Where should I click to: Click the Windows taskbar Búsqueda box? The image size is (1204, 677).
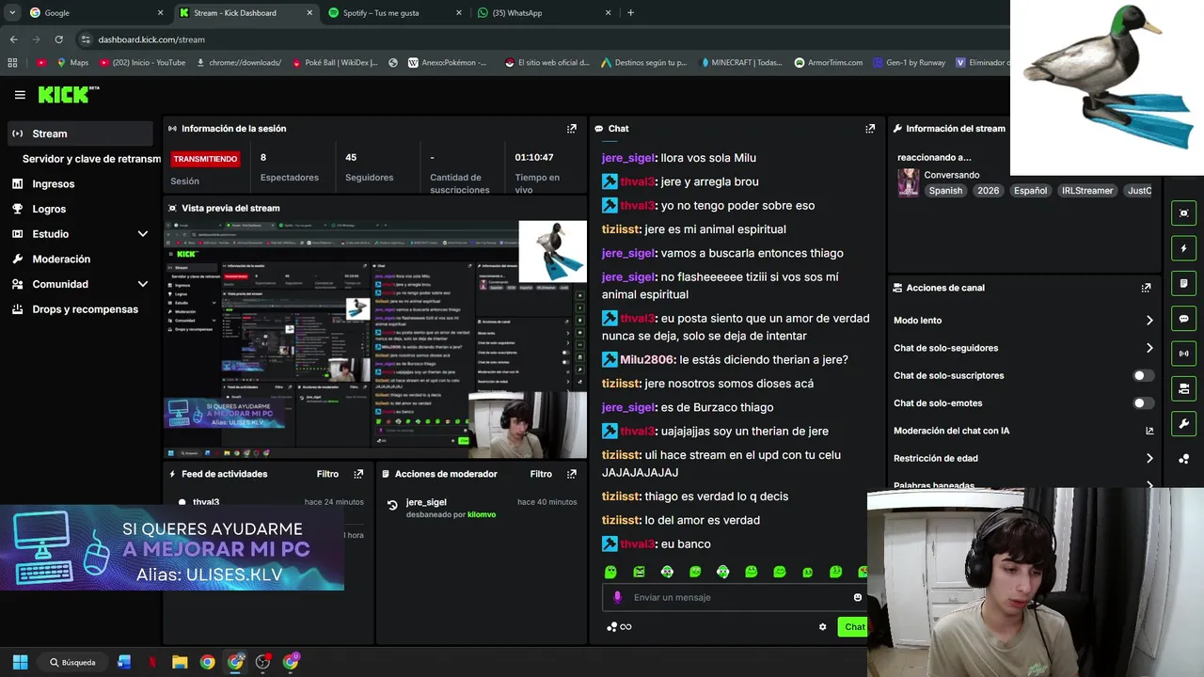coord(73,662)
